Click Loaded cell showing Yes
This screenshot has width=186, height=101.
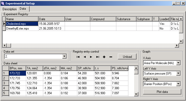[x=165, y=24]
